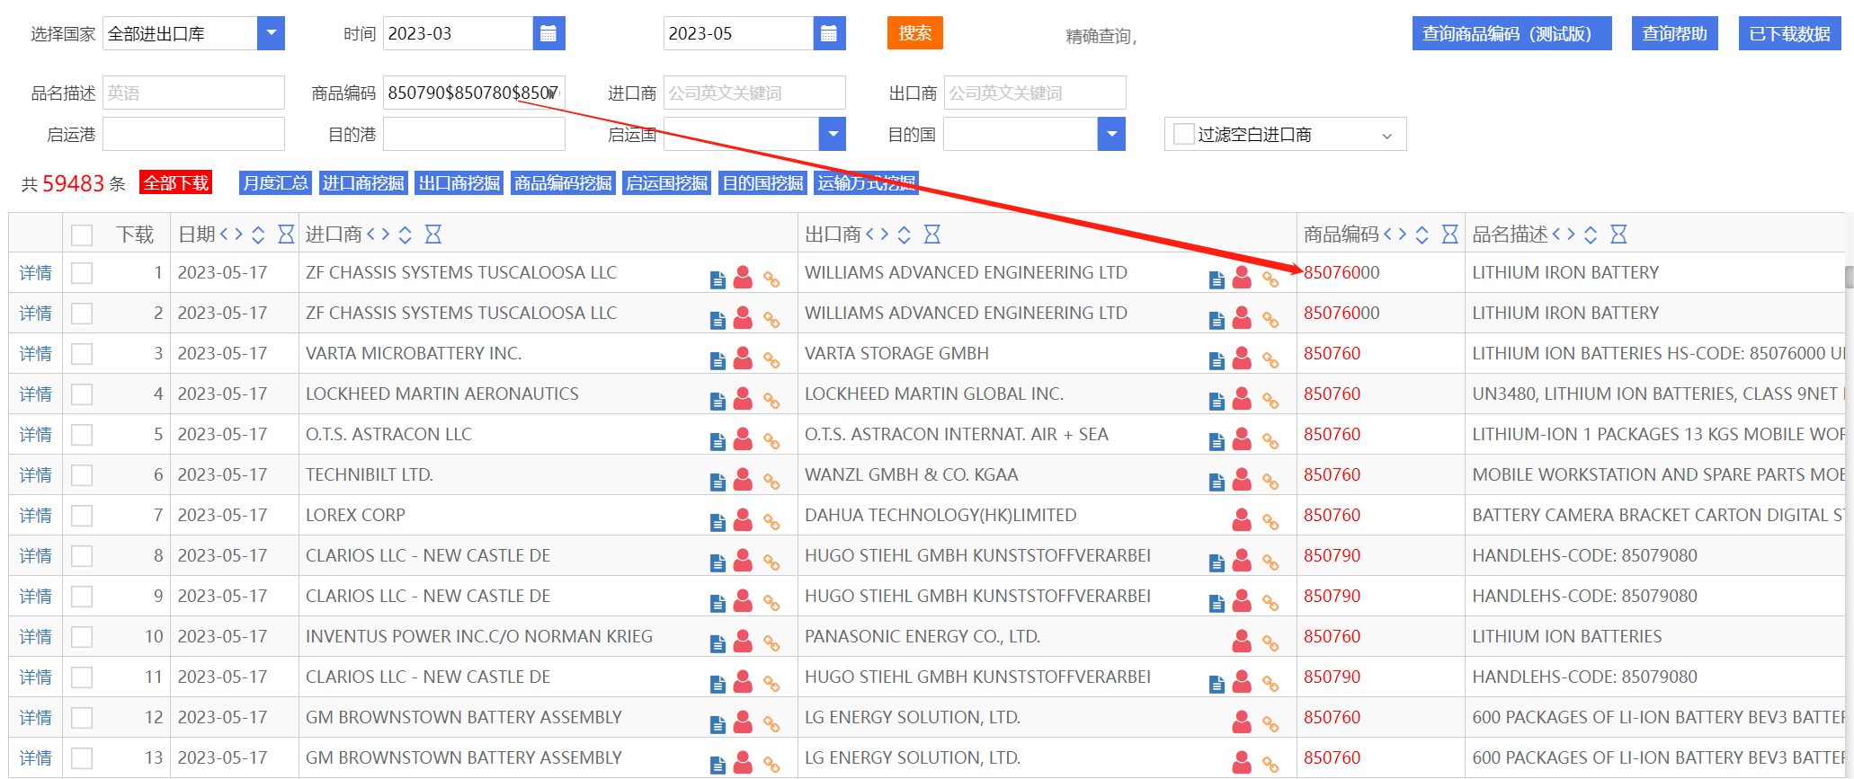Open the start date calendar picker icon
The height and width of the screenshot is (779, 1854).
coord(548,34)
